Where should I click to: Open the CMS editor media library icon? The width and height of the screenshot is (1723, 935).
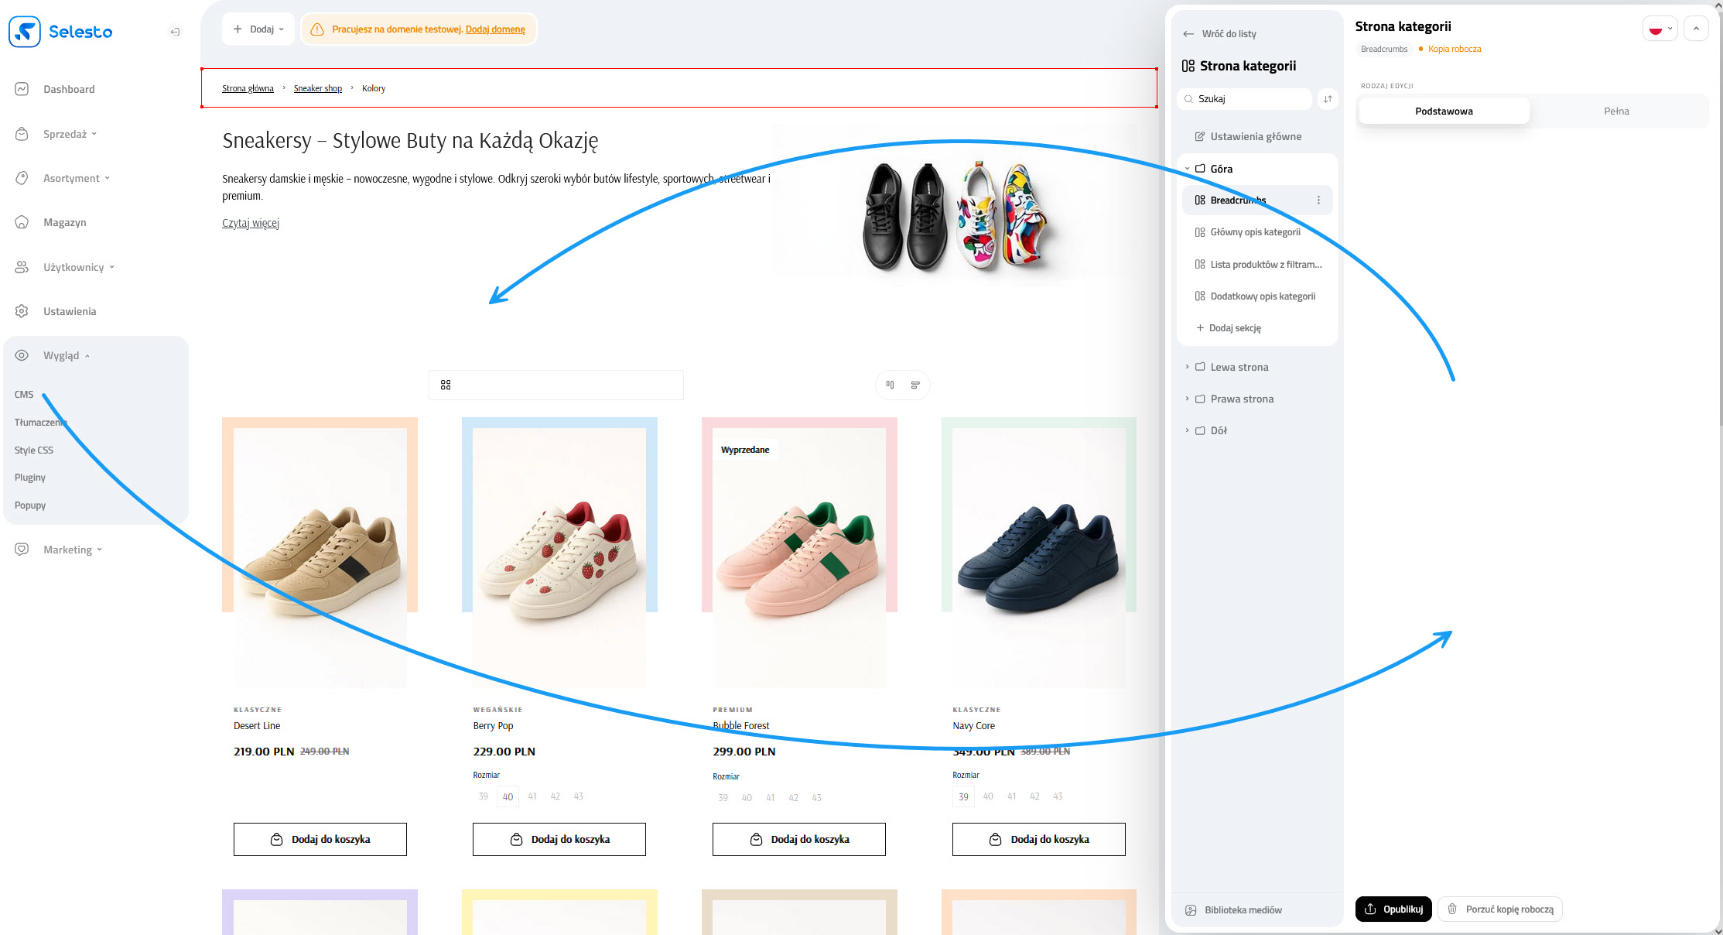click(x=1189, y=910)
